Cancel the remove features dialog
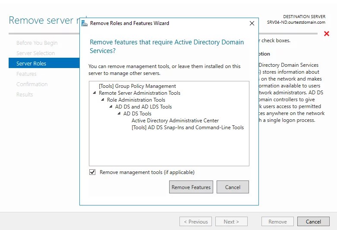The image size is (337, 230). click(x=233, y=187)
